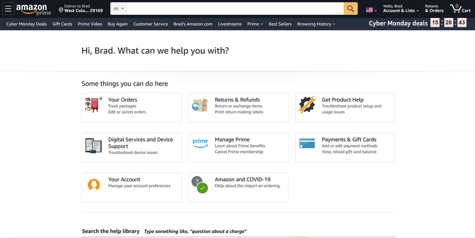Screen dimensions: 475x238
Task: Click Deliver to Brad West Columbia address
Action: point(81,8)
